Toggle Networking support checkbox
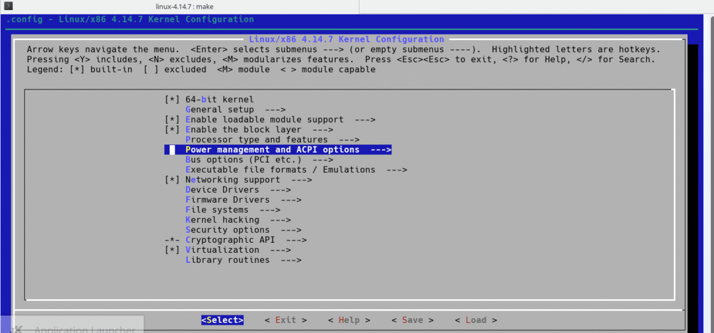This screenshot has width=714, height=333. [x=172, y=180]
